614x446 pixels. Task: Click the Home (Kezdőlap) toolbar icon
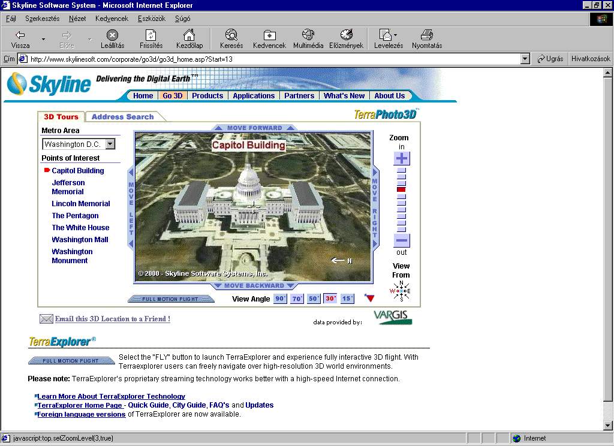coord(189,39)
